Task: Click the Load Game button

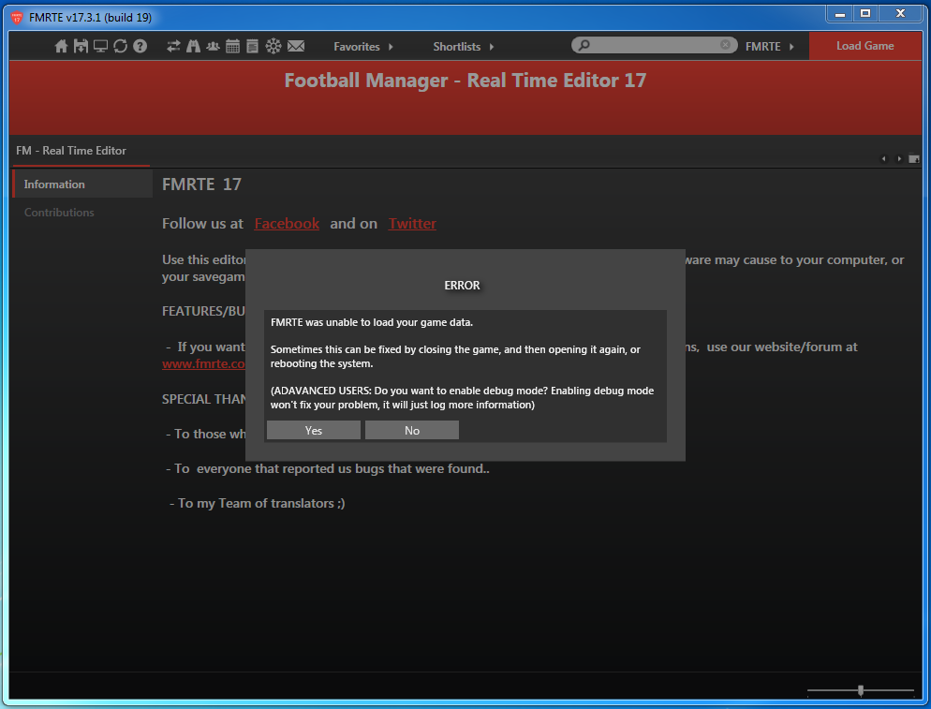Action: (x=865, y=46)
